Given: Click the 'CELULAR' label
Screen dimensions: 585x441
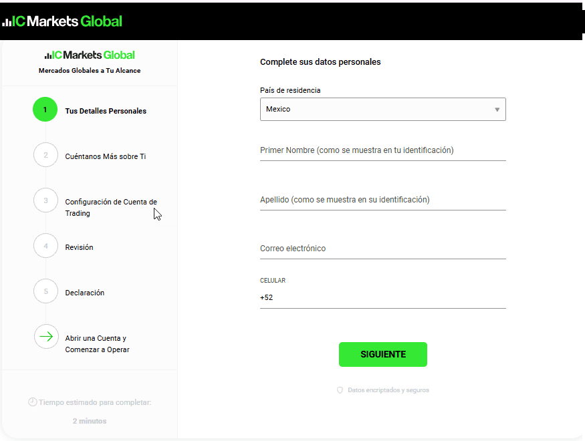Looking at the screenshot, I should click(x=273, y=281).
